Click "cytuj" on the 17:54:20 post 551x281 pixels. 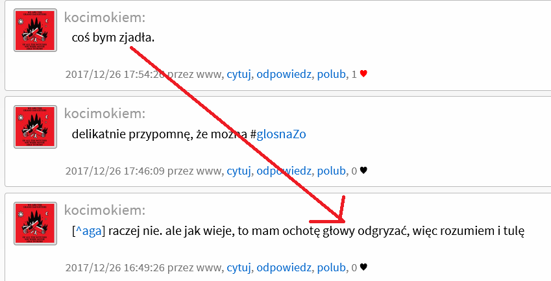pyautogui.click(x=238, y=74)
